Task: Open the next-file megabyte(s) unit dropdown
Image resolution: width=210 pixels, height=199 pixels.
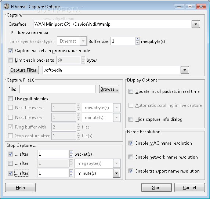Action: pyautogui.click(x=117, y=108)
